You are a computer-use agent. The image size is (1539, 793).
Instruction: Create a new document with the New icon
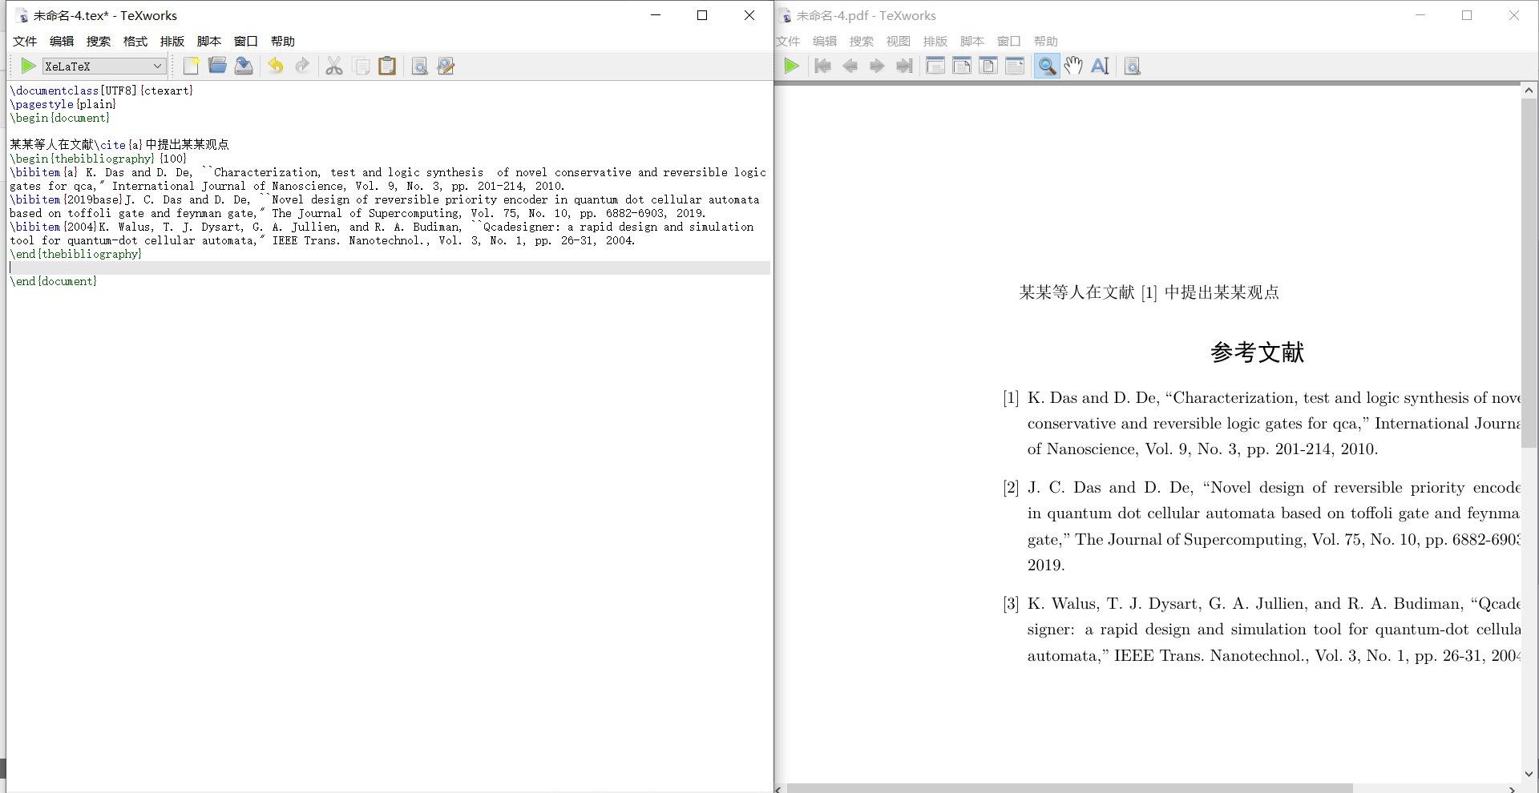tap(191, 66)
